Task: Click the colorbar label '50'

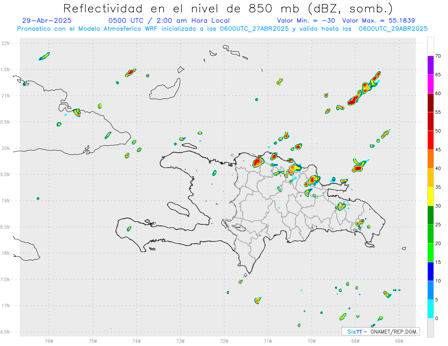Action: [x=438, y=131]
